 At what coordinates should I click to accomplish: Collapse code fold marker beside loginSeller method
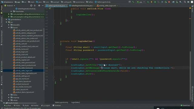(54, 44)
